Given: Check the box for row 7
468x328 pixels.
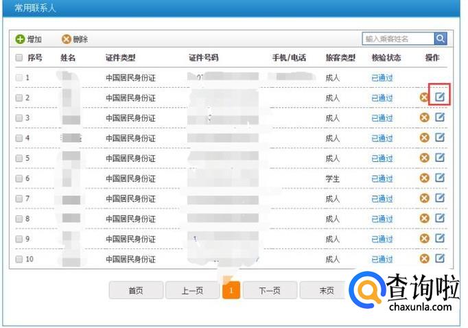Looking at the screenshot, I should (x=19, y=198).
